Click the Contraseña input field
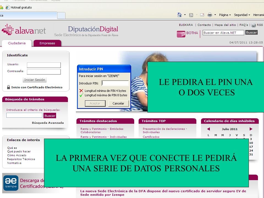 [x=44, y=72]
